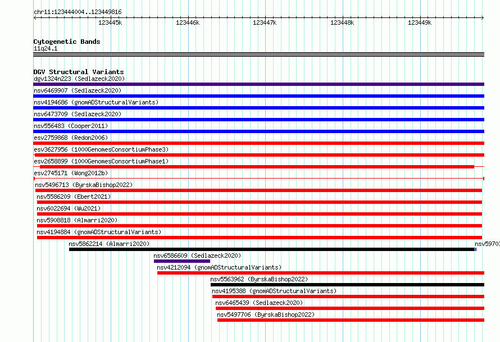Click the gray 11q24.1 cytogenetic band bar

[258, 54]
